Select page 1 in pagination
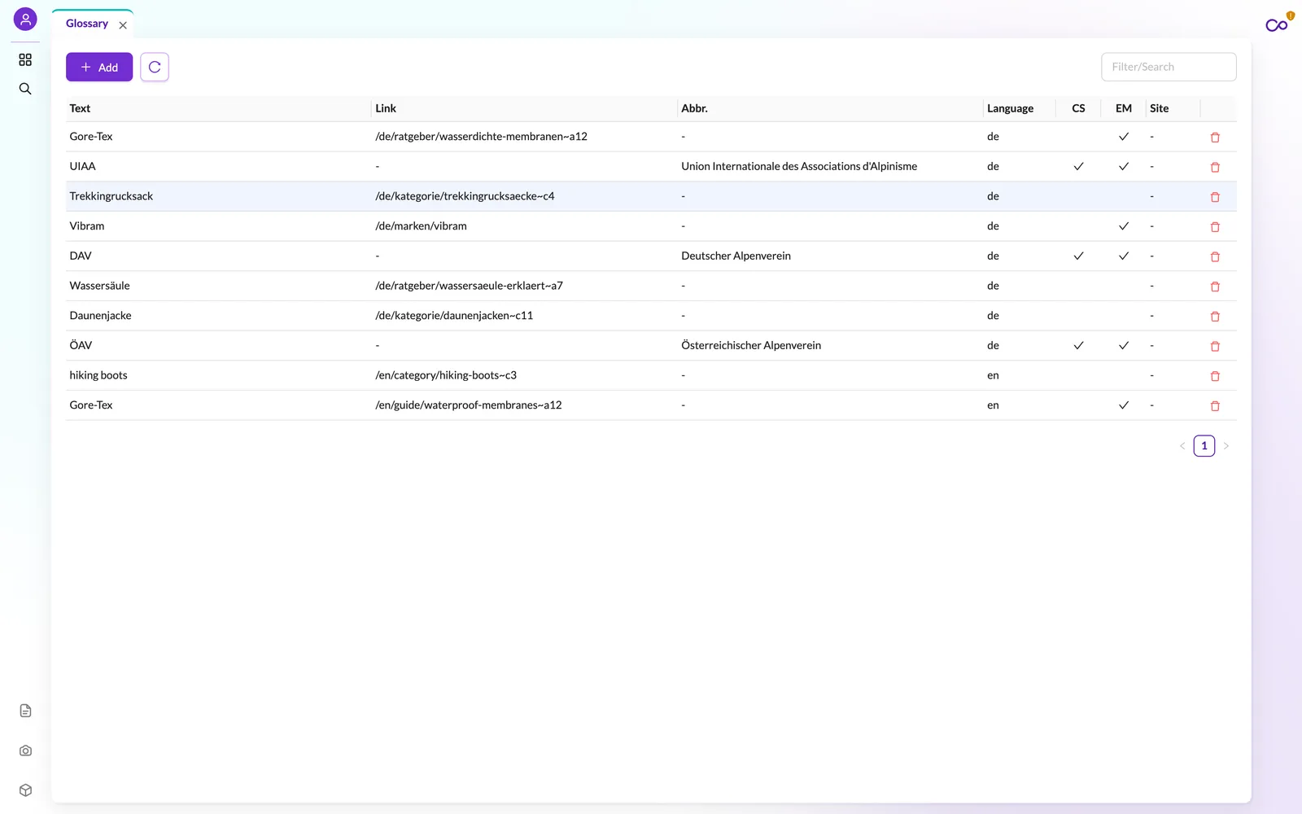Viewport: 1302px width, 814px height. (x=1204, y=446)
